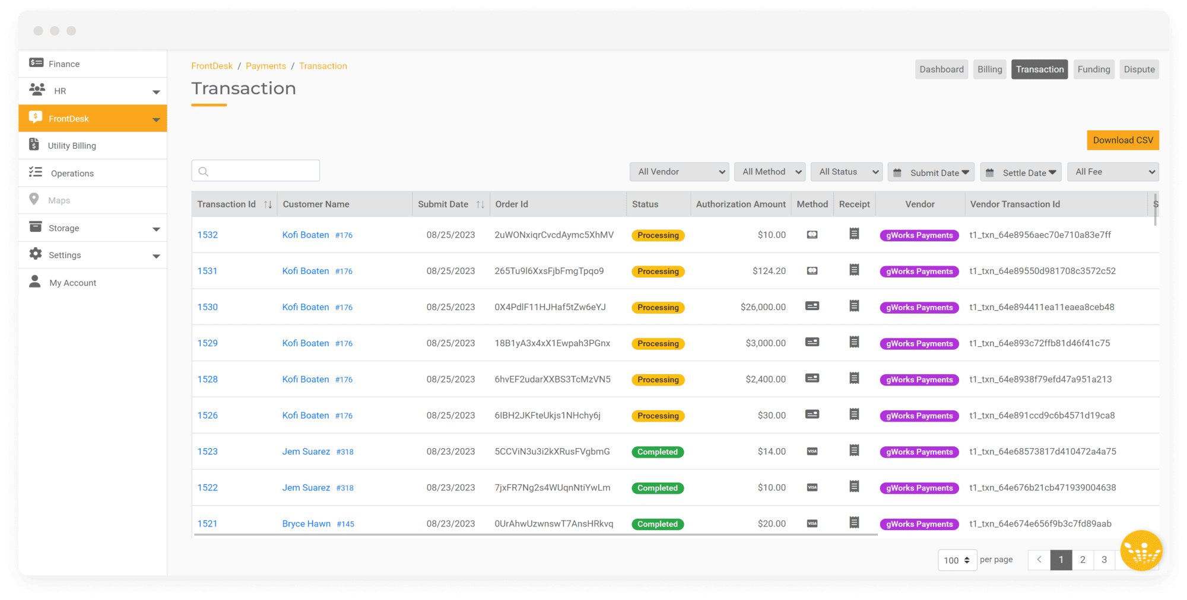Image resolution: width=1187 pixels, height=600 pixels.
Task: Open the Finance section icon
Action: 36,63
